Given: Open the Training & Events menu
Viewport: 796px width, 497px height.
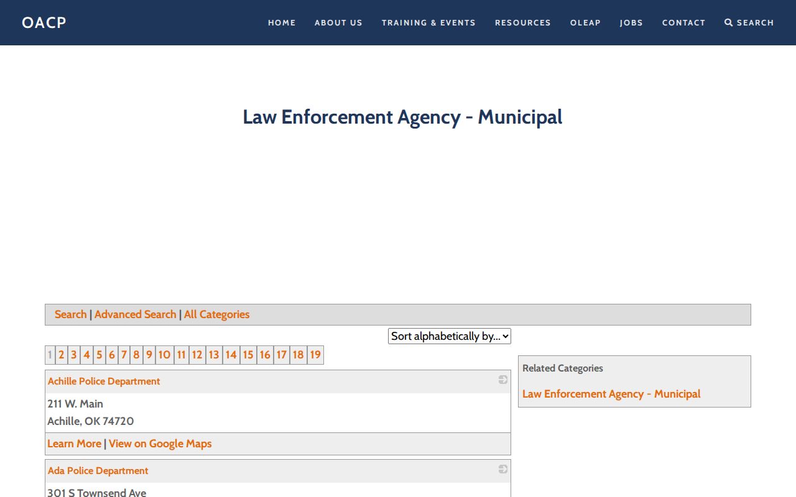Looking at the screenshot, I should click(428, 22).
